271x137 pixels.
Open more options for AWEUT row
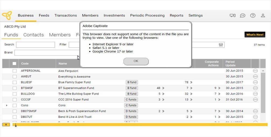(x=255, y=77)
